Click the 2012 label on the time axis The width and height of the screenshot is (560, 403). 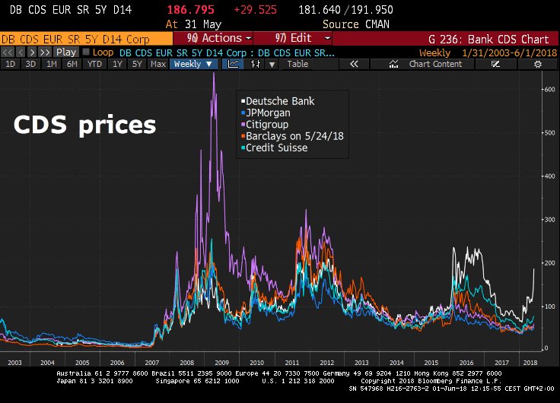pos(326,362)
